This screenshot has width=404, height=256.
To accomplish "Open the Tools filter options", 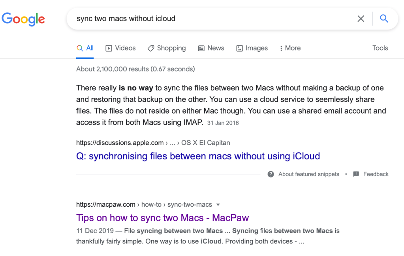I will click(380, 48).
